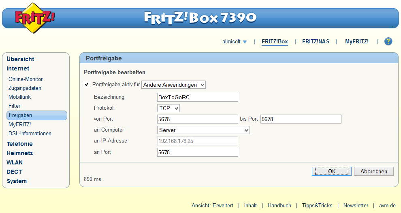
Task: Click the an Port input field
Action: (197, 152)
